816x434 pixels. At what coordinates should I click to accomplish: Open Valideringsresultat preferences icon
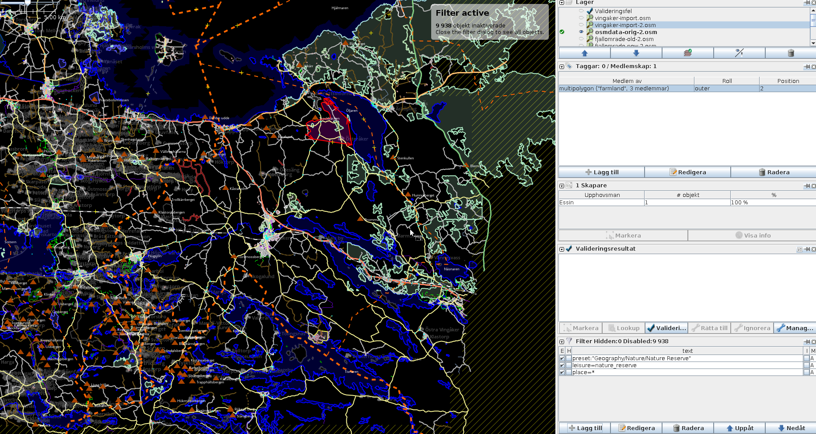pyautogui.click(x=799, y=249)
